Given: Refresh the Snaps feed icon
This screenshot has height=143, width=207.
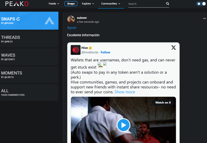Looking at the screenshot, I should tap(18, 19).
